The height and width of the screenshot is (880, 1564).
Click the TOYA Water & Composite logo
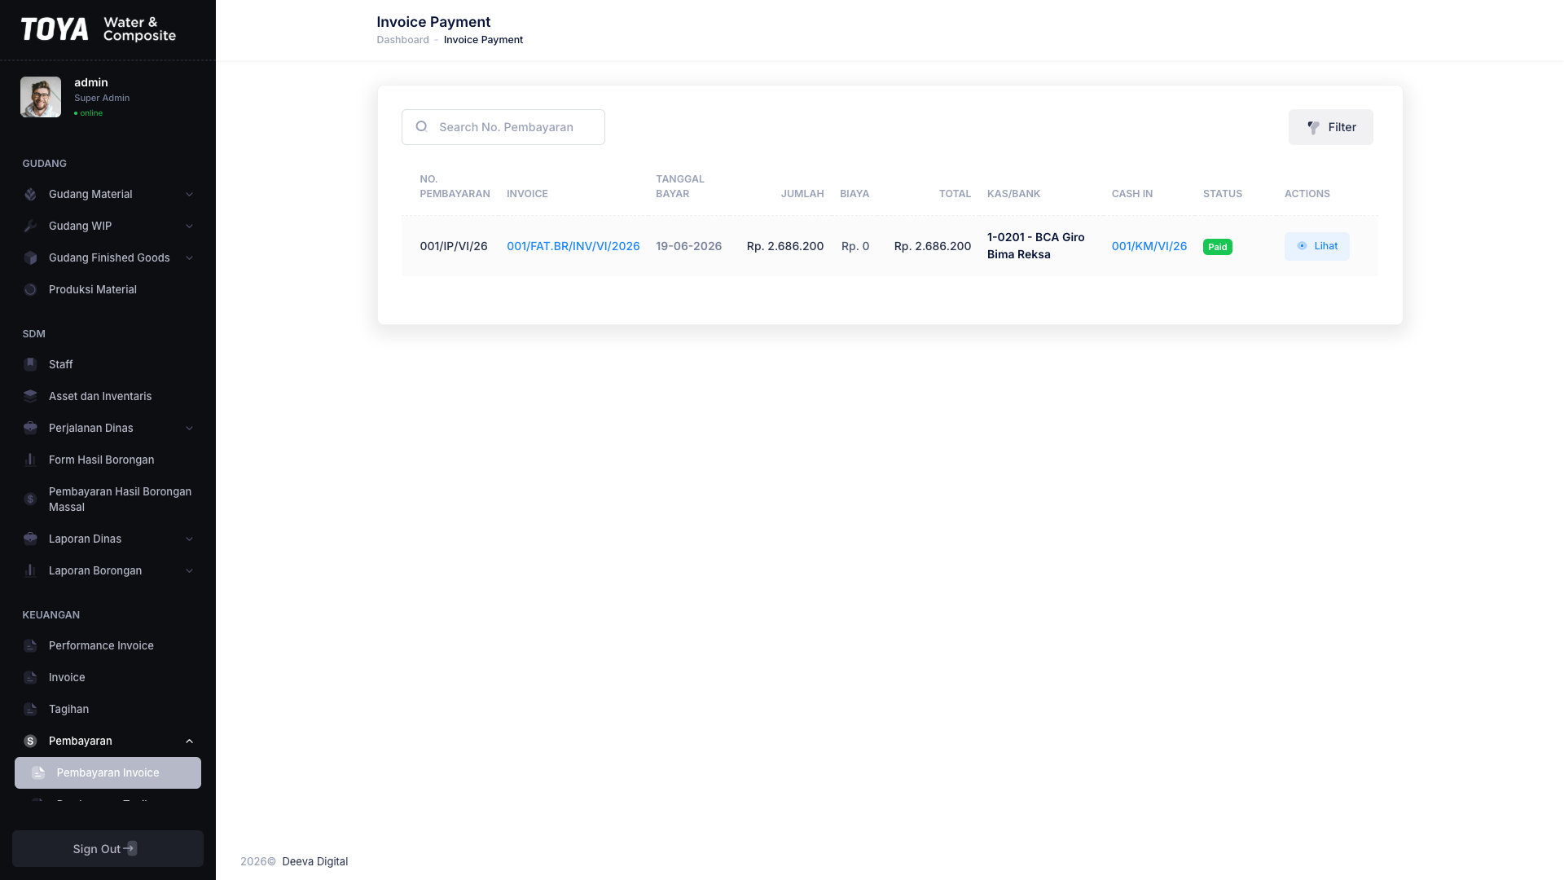pyautogui.click(x=98, y=29)
